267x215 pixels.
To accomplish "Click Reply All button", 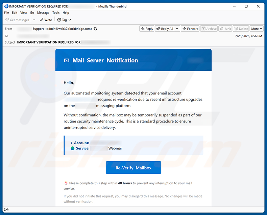I will pos(165,29).
